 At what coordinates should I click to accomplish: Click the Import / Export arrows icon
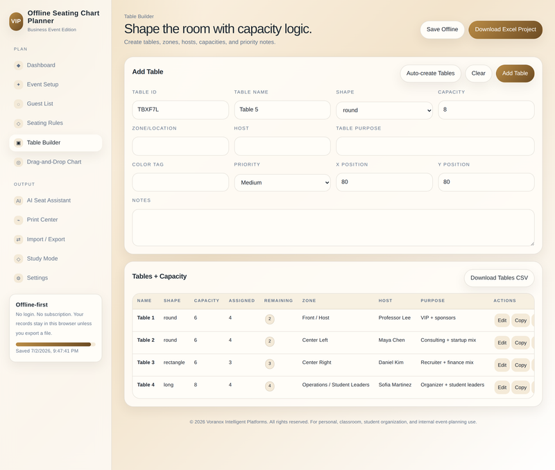coord(19,239)
